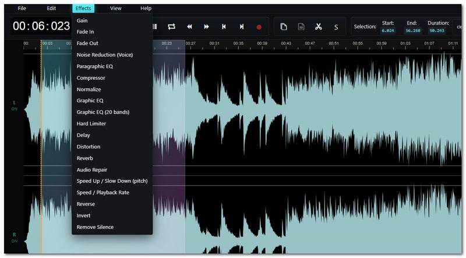Open the Help menu
Screen dimensions: 466x258
point(146,8)
